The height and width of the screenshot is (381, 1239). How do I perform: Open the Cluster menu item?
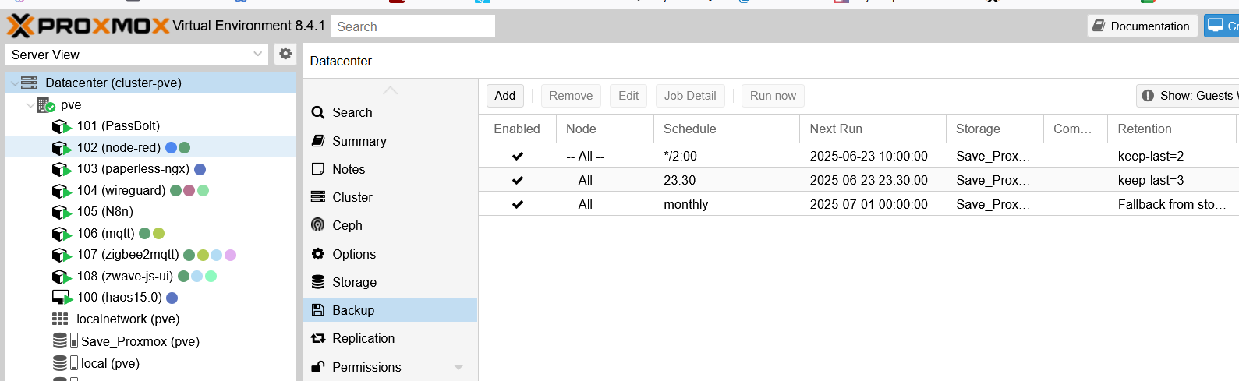click(390, 197)
